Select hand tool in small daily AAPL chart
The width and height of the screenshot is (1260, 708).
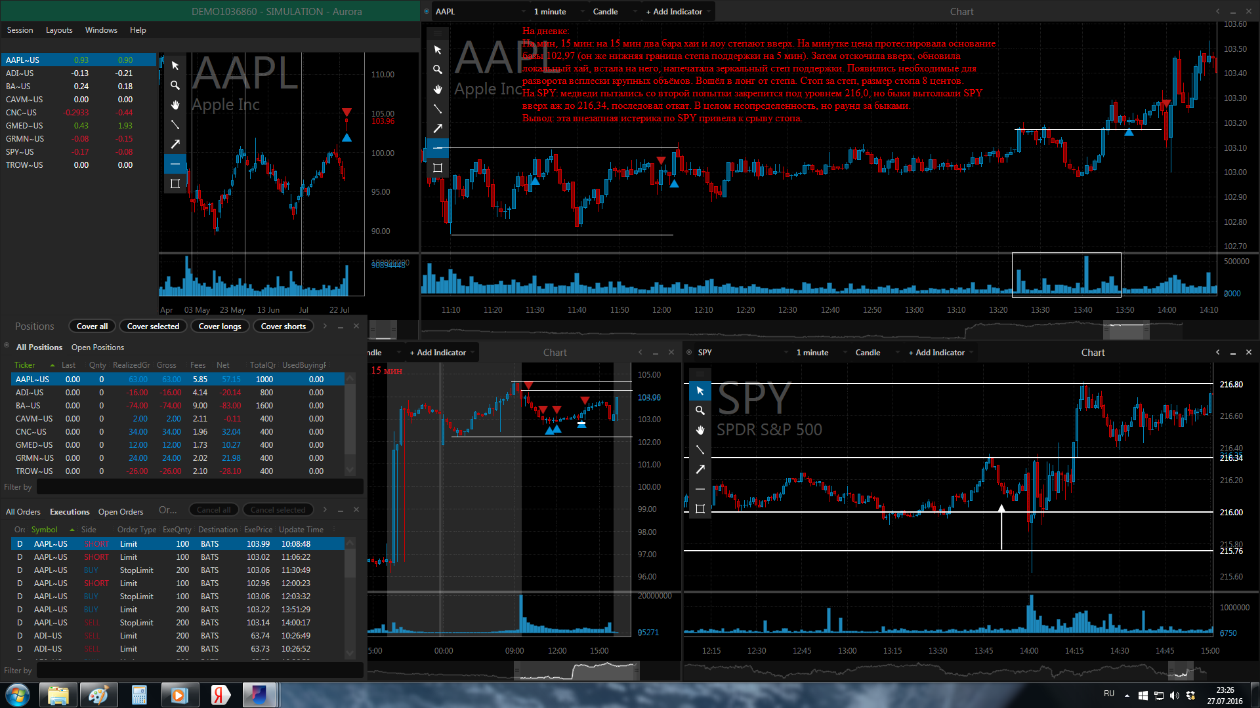coord(175,105)
